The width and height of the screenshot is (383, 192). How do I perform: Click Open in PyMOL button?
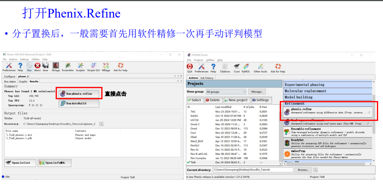(x=55, y=163)
